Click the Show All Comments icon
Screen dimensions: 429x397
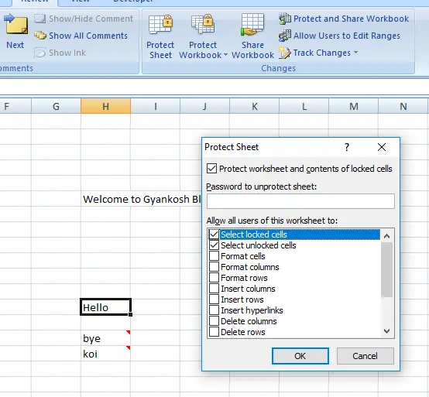[x=40, y=36]
